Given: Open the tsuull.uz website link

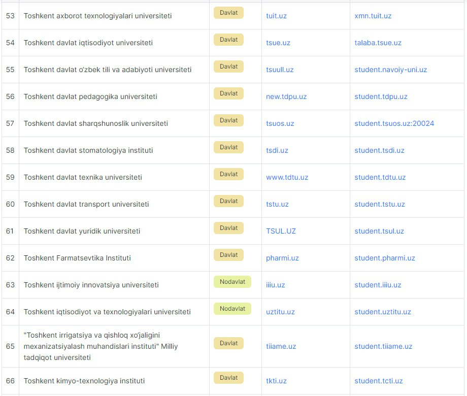Looking at the screenshot, I should click(x=280, y=70).
